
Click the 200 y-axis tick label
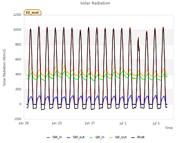point(18,89)
